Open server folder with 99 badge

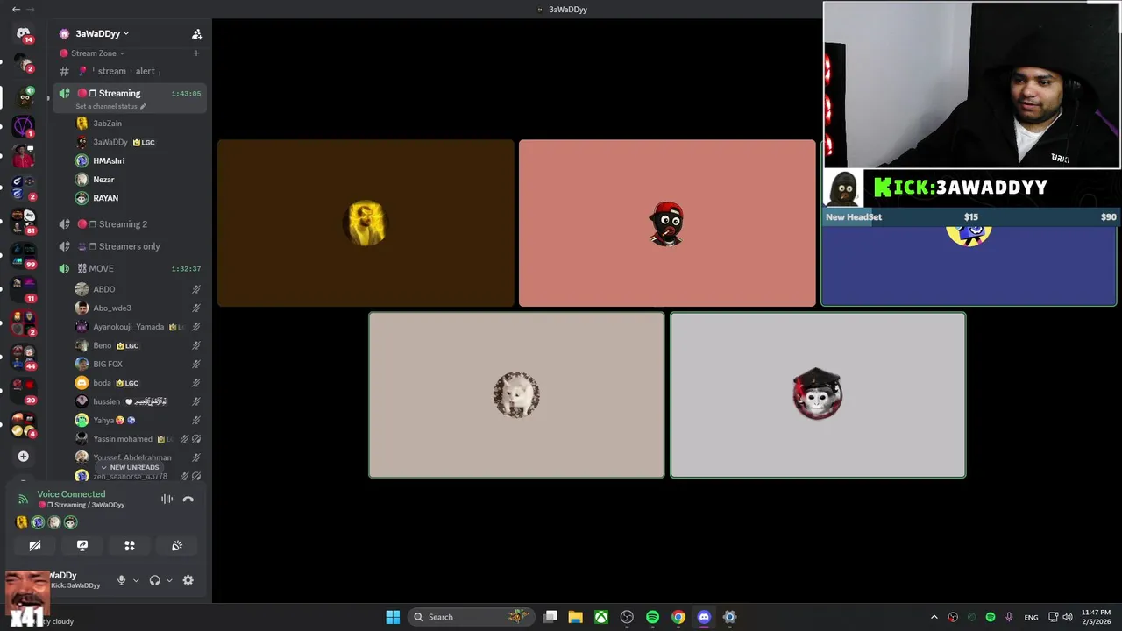click(24, 255)
